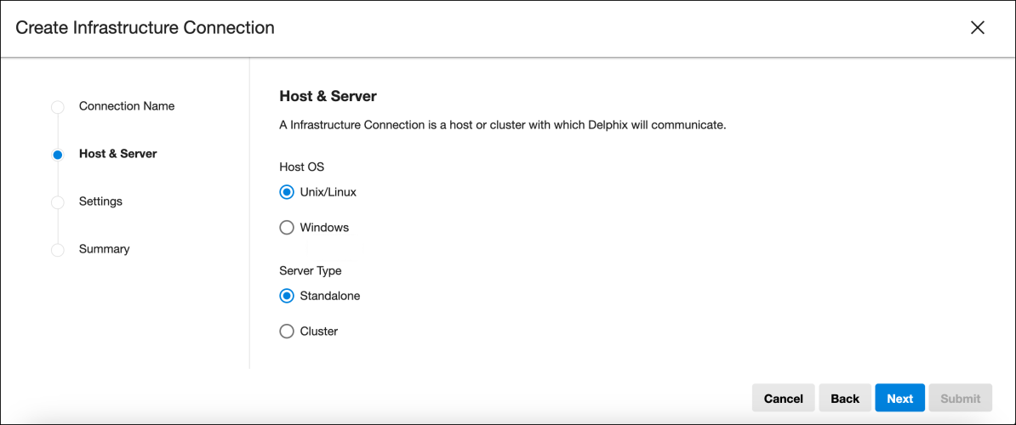Proceed with the blue Next button
Viewport: 1016px width, 425px height.
pos(900,399)
